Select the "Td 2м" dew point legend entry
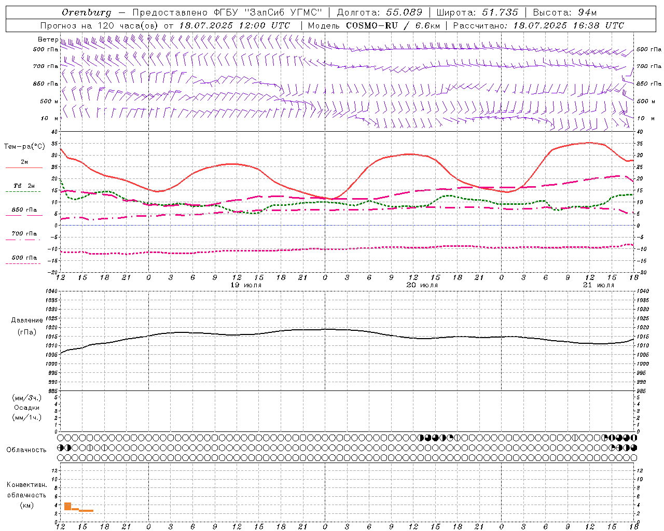Screen dimensions: 664x531 pyautogui.click(x=24, y=186)
